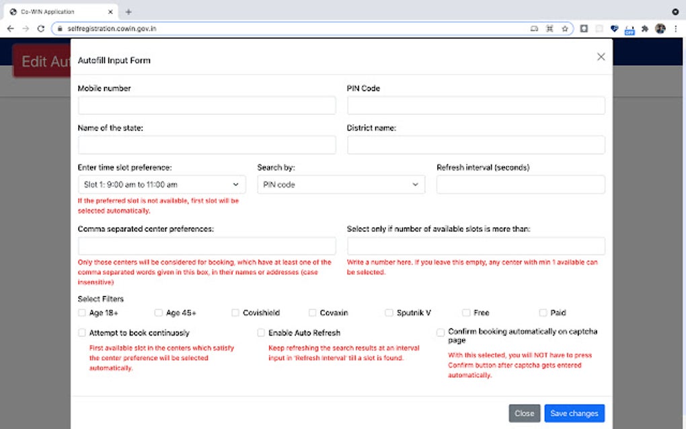Toggle the Attempt to book continuously checkbox
Screen dimensions: 686x429
click(82, 333)
